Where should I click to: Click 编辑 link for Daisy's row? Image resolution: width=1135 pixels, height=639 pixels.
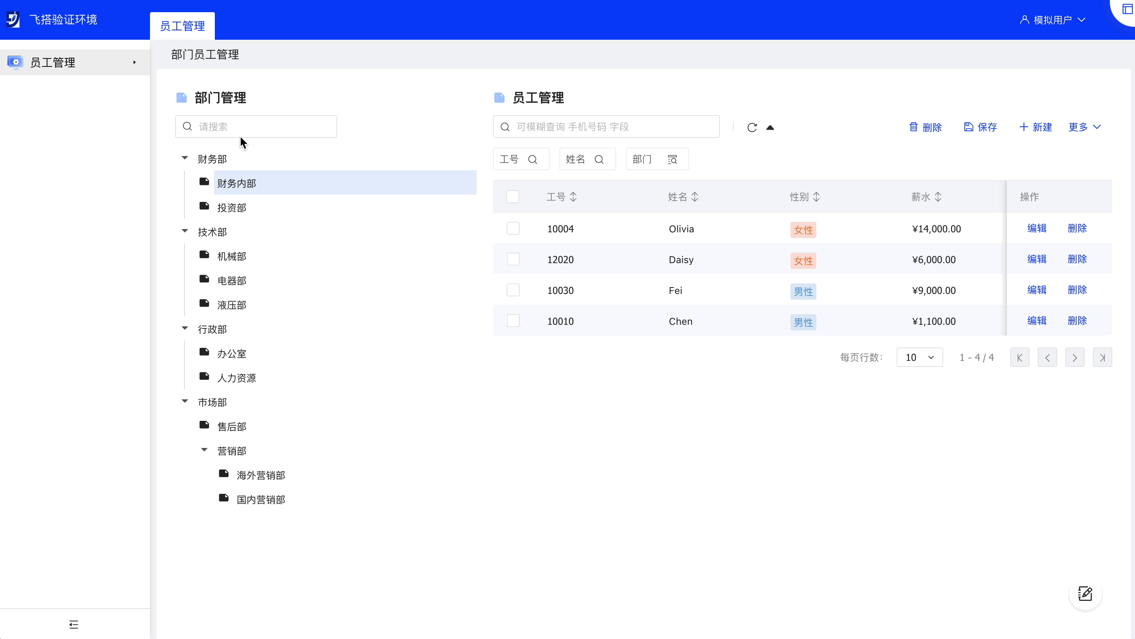(x=1036, y=259)
